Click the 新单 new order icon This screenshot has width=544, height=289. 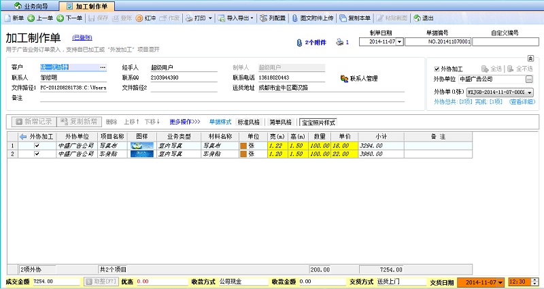(x=7, y=18)
